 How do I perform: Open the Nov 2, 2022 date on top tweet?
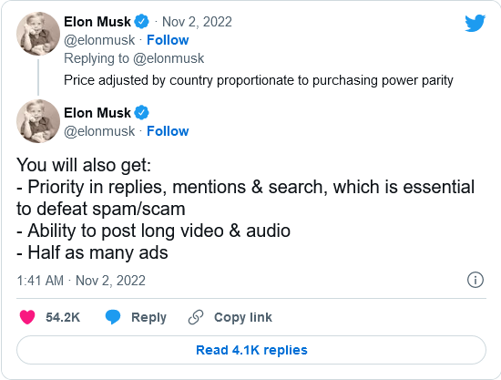click(x=197, y=22)
